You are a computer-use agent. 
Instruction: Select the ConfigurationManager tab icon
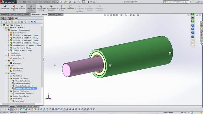coord(9,18)
